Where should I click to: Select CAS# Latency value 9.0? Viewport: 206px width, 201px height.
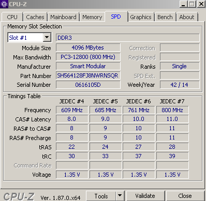106,119
